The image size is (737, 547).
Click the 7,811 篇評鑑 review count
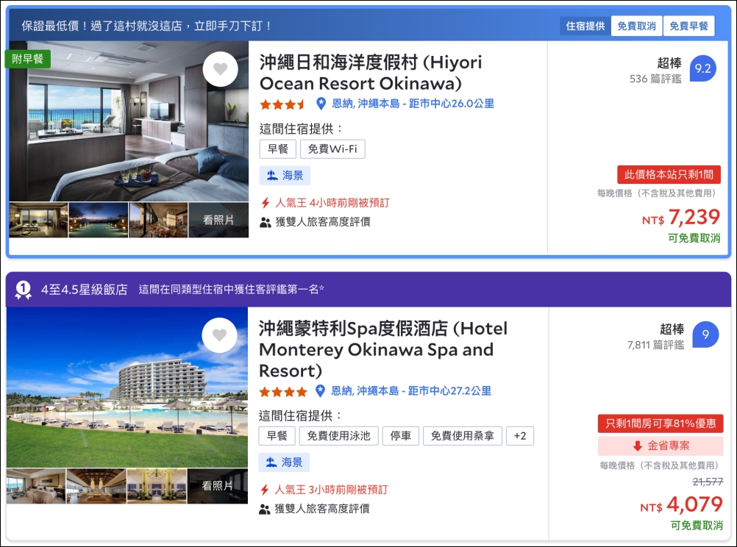tap(655, 345)
